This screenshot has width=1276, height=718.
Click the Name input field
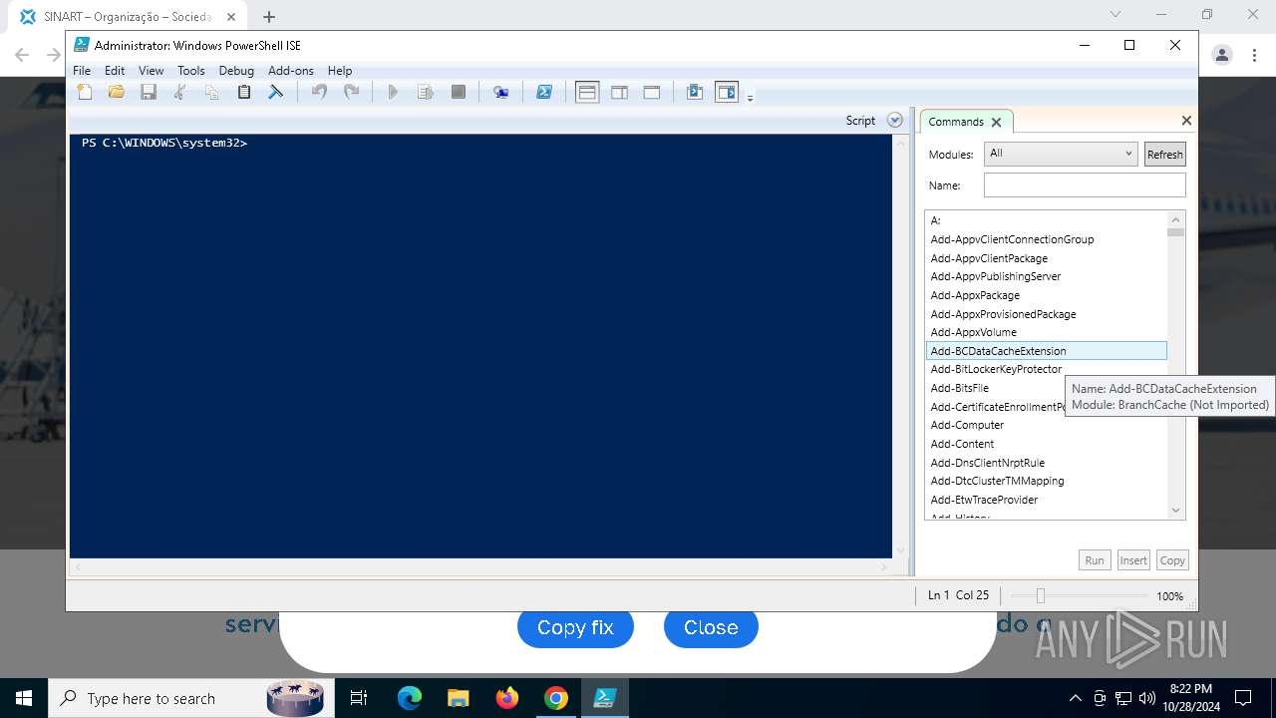(x=1085, y=185)
